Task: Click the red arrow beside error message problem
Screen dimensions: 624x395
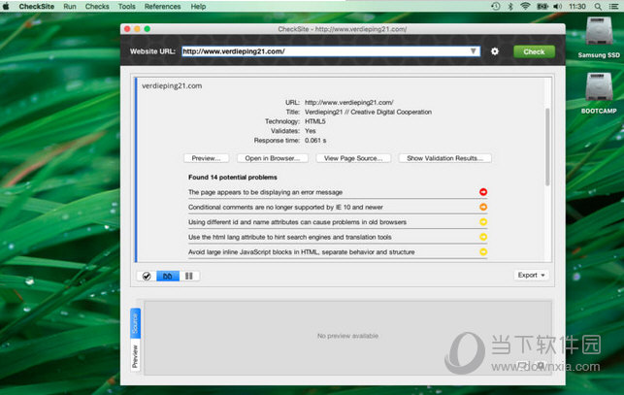Action: (x=483, y=192)
